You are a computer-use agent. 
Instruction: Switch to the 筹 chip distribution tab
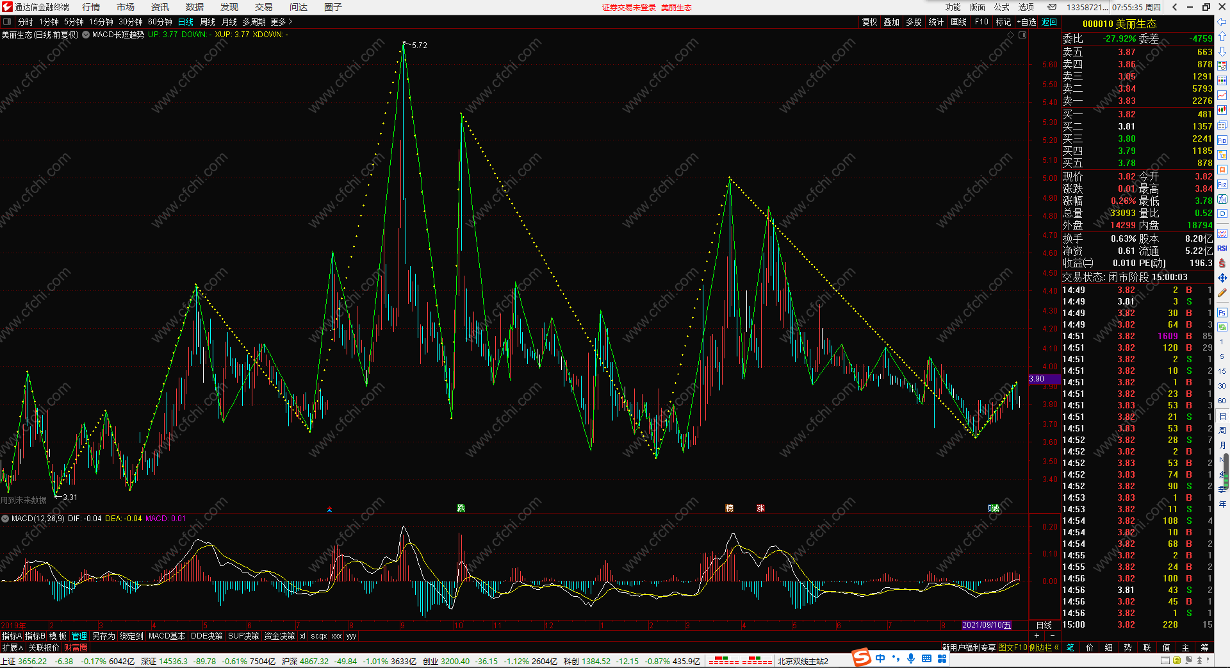click(x=1204, y=647)
